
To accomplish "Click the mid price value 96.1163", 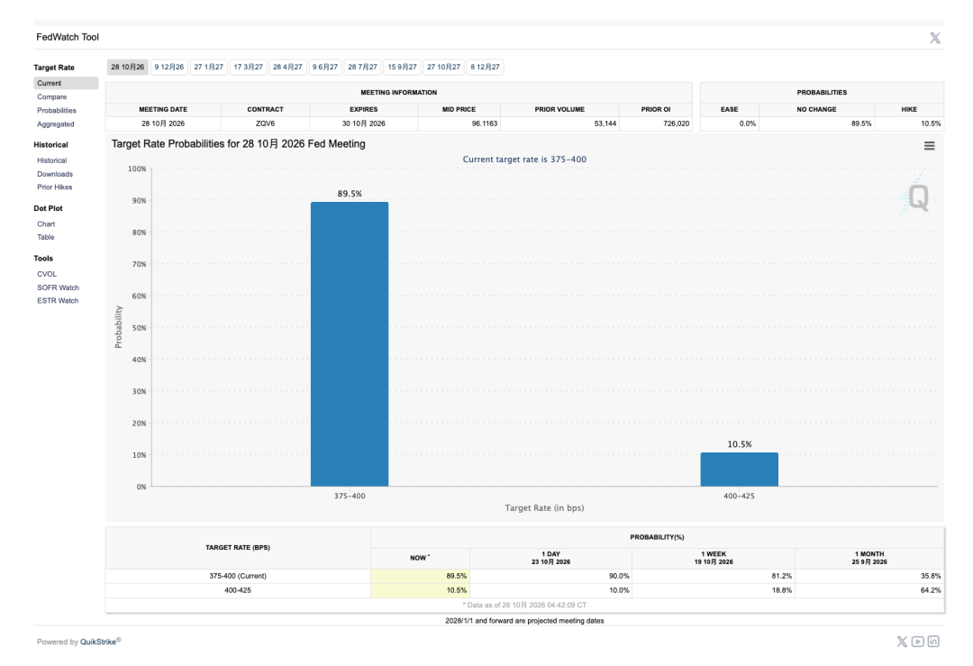I will (485, 123).
